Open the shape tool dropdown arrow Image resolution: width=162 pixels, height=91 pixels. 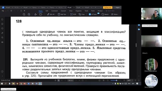click(x=42, y=14)
